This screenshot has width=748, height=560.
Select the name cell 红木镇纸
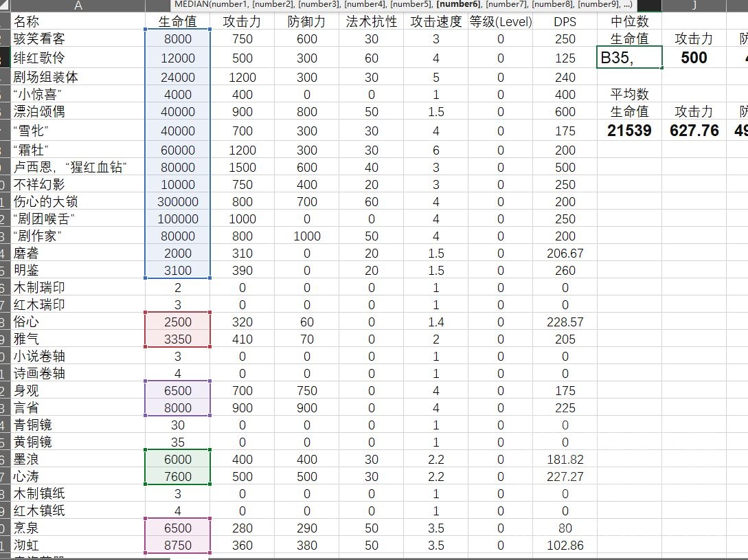(78, 511)
